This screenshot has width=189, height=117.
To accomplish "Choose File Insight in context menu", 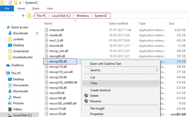I will click(x=97, y=108).
